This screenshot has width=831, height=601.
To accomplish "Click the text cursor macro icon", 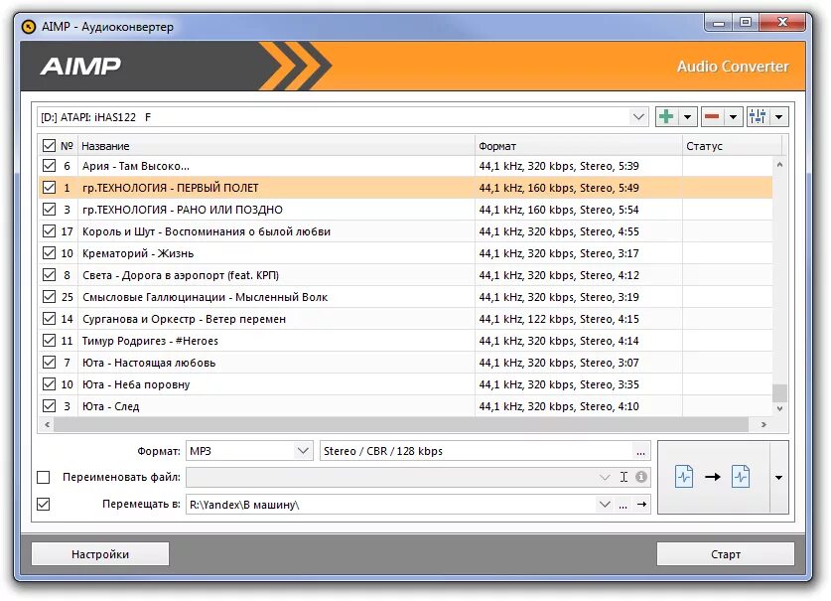I will pyautogui.click(x=624, y=477).
